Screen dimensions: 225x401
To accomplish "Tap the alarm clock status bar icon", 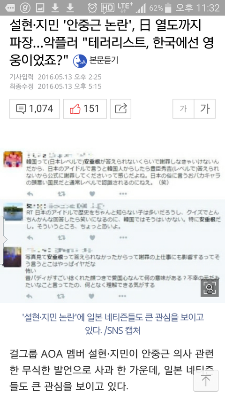I will (x=92, y=8).
